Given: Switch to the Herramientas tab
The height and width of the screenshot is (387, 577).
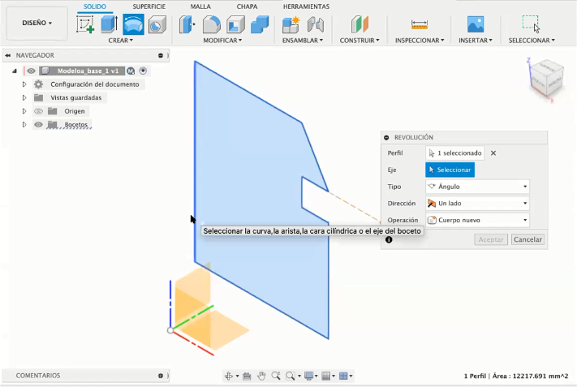Looking at the screenshot, I should pos(306,6).
